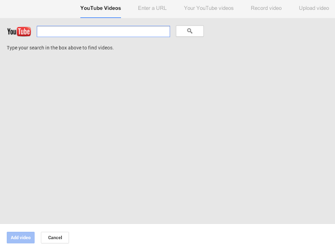The image size is (335, 248).
Task: Go to the Record video tab
Action: [x=266, y=8]
